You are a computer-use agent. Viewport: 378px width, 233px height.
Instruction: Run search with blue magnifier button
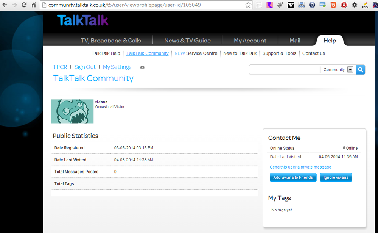tap(361, 70)
